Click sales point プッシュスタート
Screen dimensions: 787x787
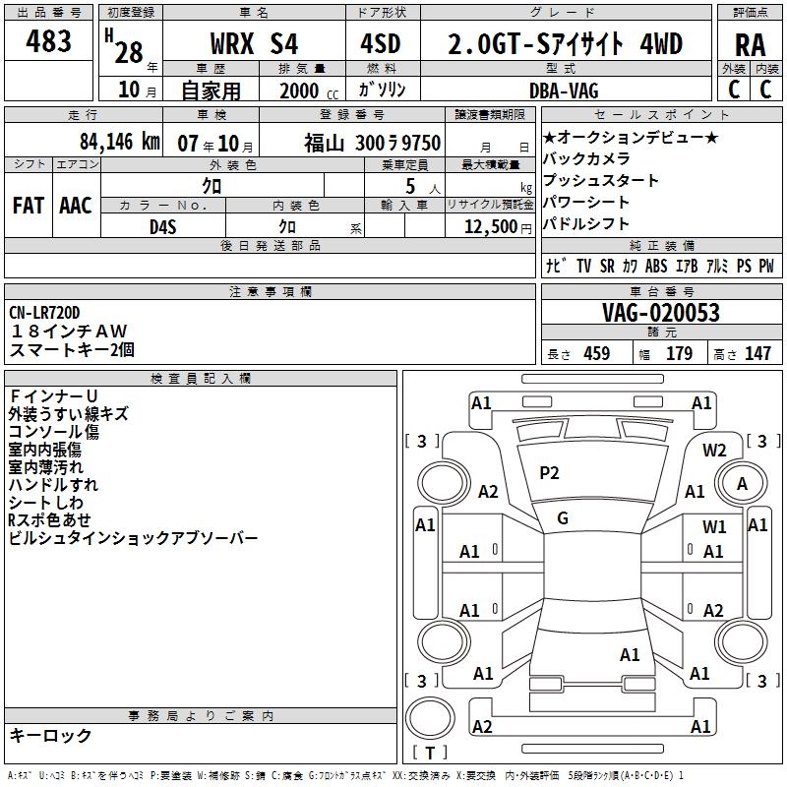click(601, 180)
